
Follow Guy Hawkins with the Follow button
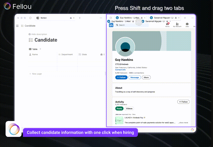pos(121,77)
